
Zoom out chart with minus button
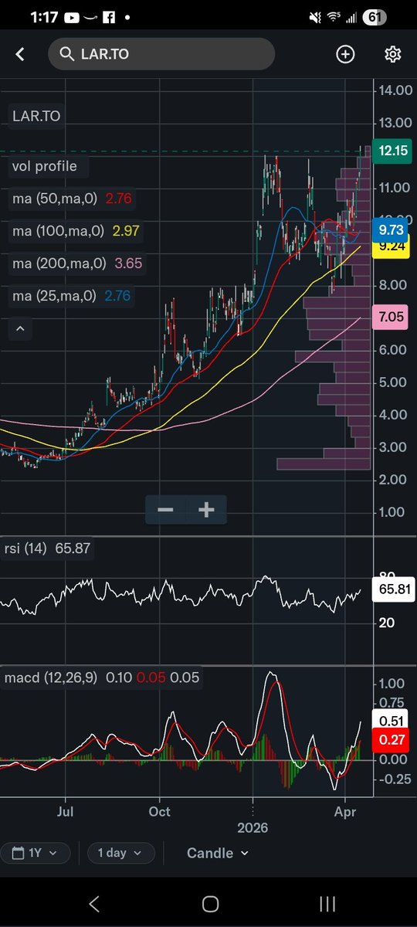pos(165,510)
